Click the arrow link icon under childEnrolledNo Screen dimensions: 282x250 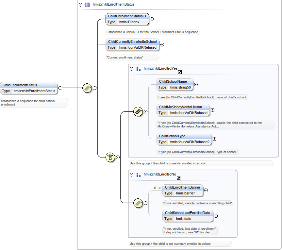178,178
